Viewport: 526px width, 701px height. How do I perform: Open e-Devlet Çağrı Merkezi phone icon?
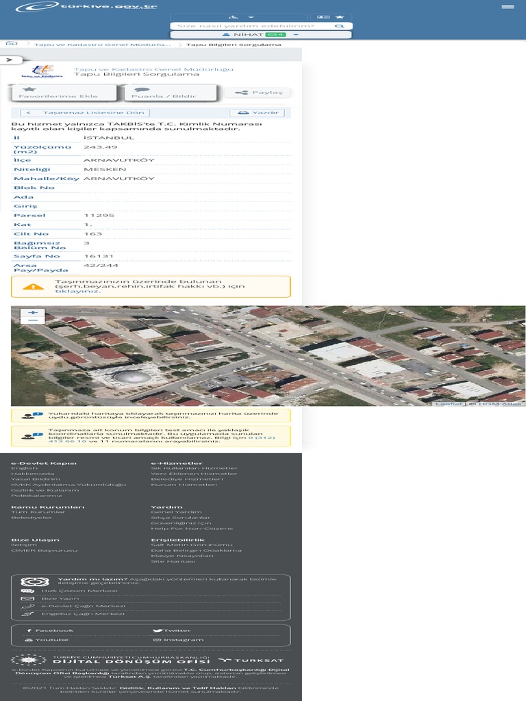coord(27,607)
